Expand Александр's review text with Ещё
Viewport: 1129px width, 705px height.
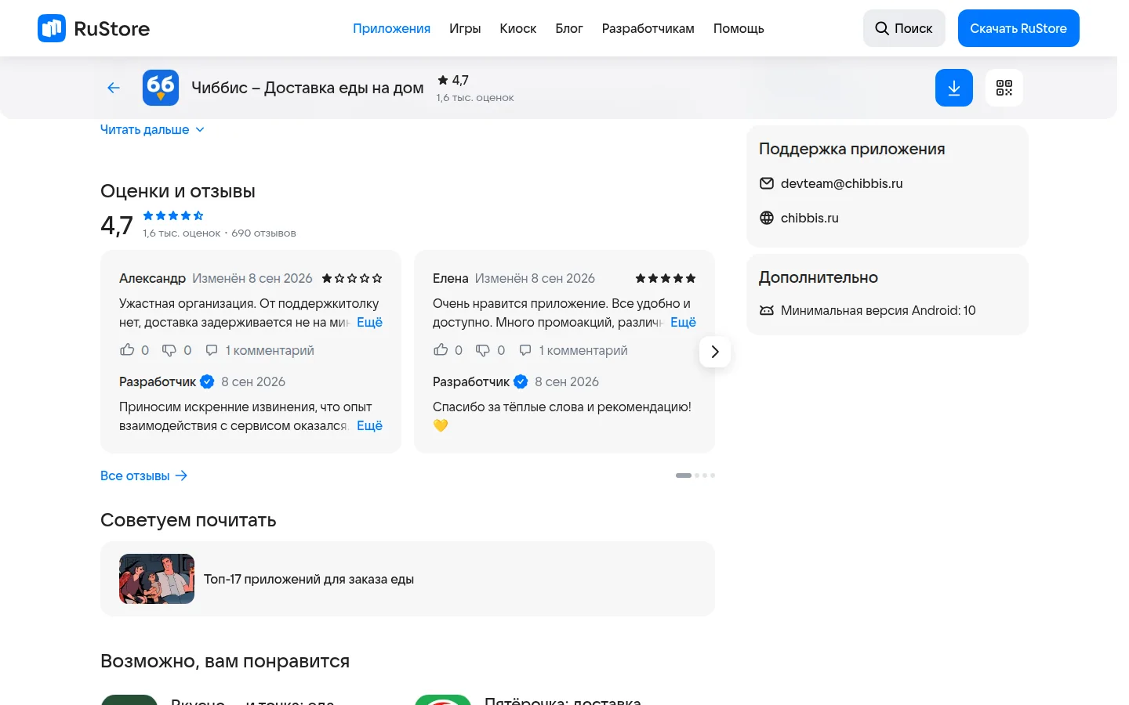point(369,322)
